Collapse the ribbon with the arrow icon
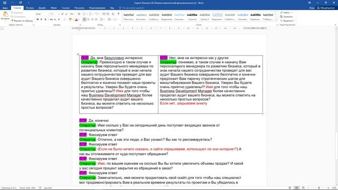Image resolution: width=338 pixels, height=190 pixels. [x=336, y=25]
